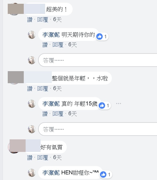157x180 pixels.
Task: Like the '超美的！' comment via 讚
Action: [30, 20]
